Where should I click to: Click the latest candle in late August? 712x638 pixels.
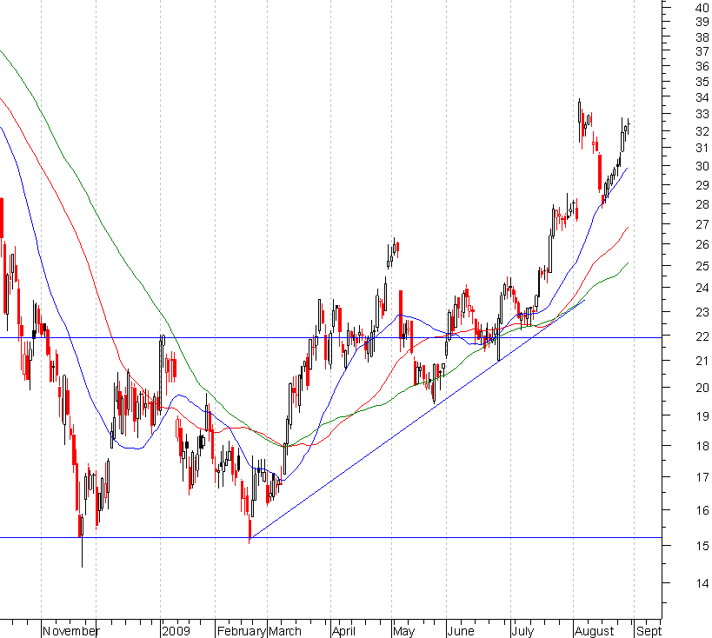click(629, 126)
